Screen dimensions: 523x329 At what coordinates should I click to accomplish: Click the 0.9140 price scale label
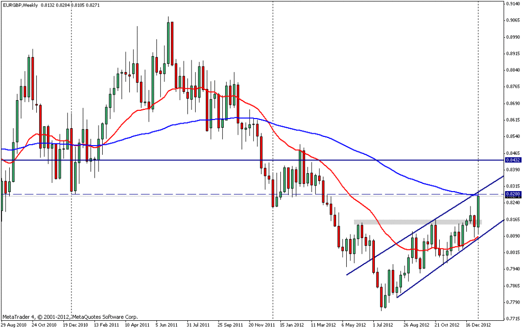pyautogui.click(x=513, y=4)
